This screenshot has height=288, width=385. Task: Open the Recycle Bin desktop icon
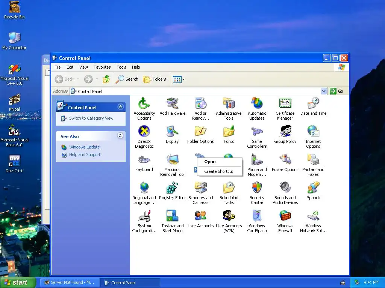click(x=15, y=10)
